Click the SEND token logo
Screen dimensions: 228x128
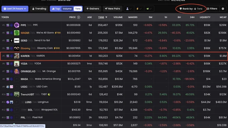coord(16,40)
